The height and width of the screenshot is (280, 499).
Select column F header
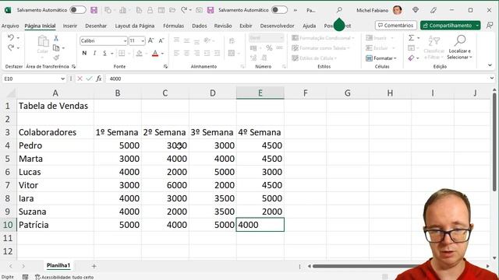(x=305, y=93)
